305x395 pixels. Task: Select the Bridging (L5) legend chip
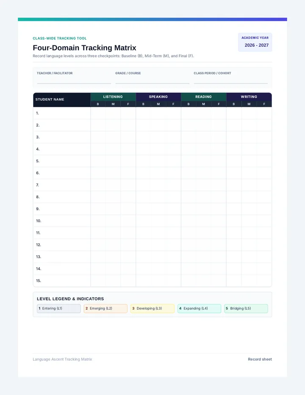coord(246,309)
